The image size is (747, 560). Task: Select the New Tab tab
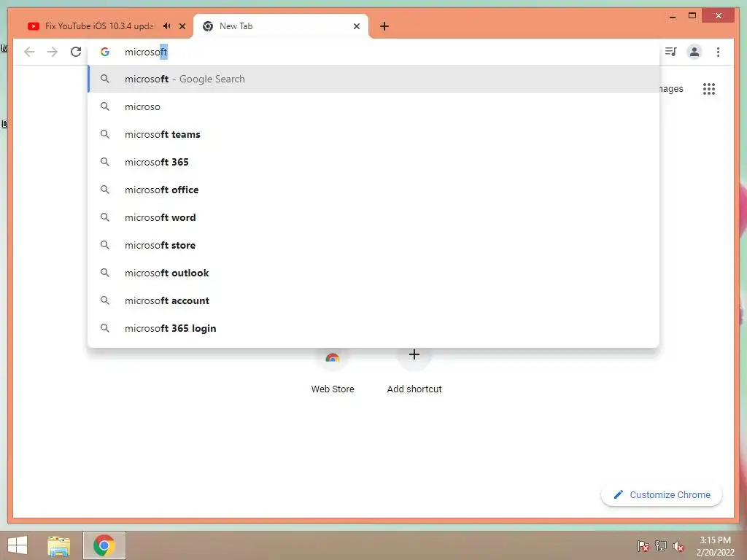[280, 26]
